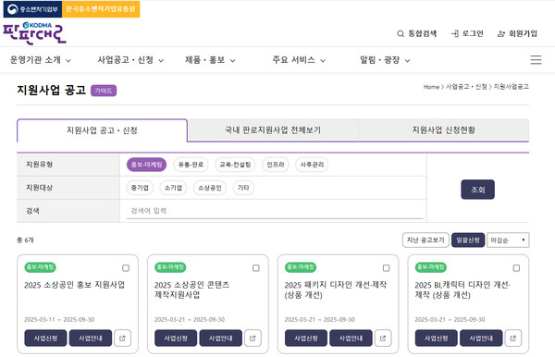This screenshot has width=555, height=357.
Task: Click the 회원가입 user icon
Action: (x=501, y=33)
